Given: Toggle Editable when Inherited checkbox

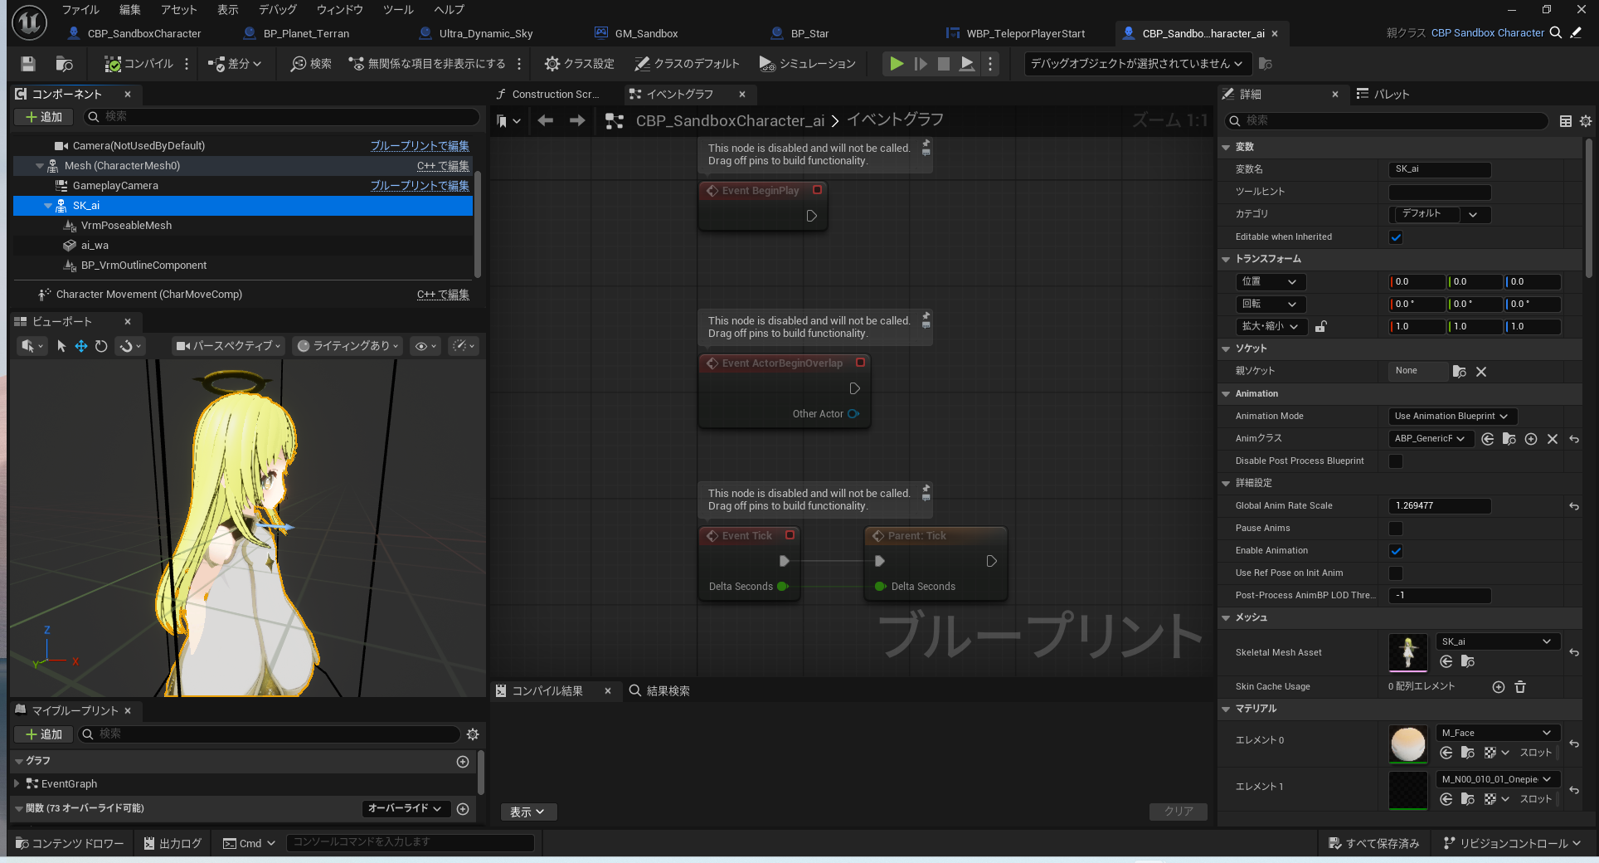Looking at the screenshot, I should 1396,237.
